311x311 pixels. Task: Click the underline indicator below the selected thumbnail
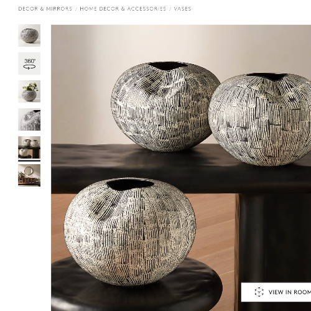pos(29,160)
